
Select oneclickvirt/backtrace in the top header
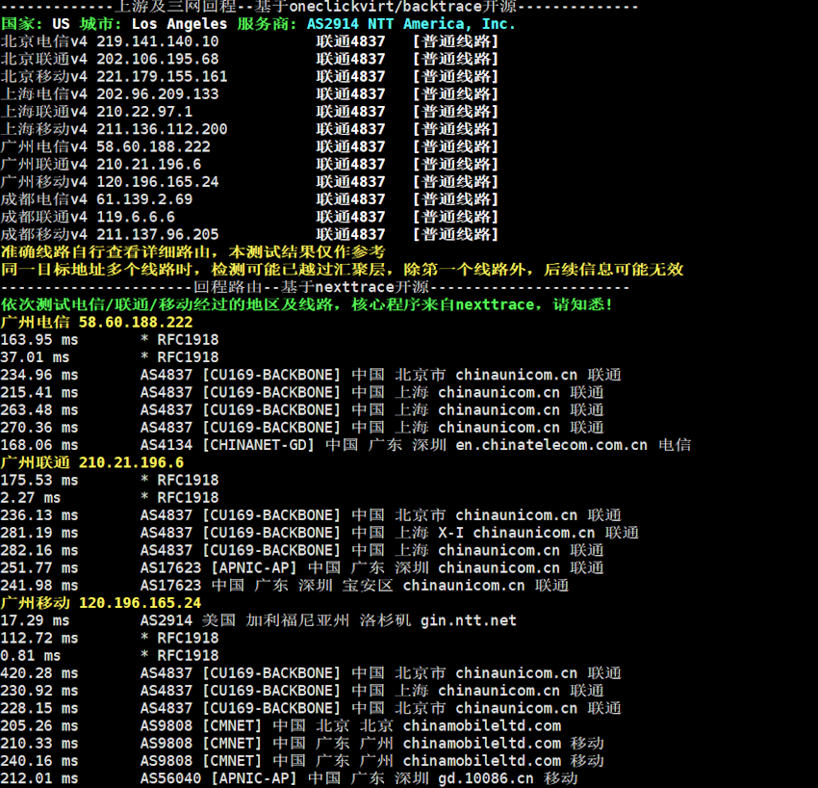coord(385,7)
